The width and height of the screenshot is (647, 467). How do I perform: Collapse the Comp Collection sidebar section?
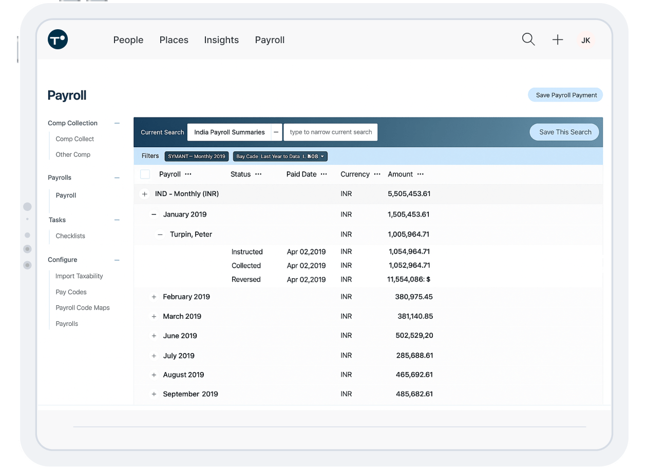117,123
